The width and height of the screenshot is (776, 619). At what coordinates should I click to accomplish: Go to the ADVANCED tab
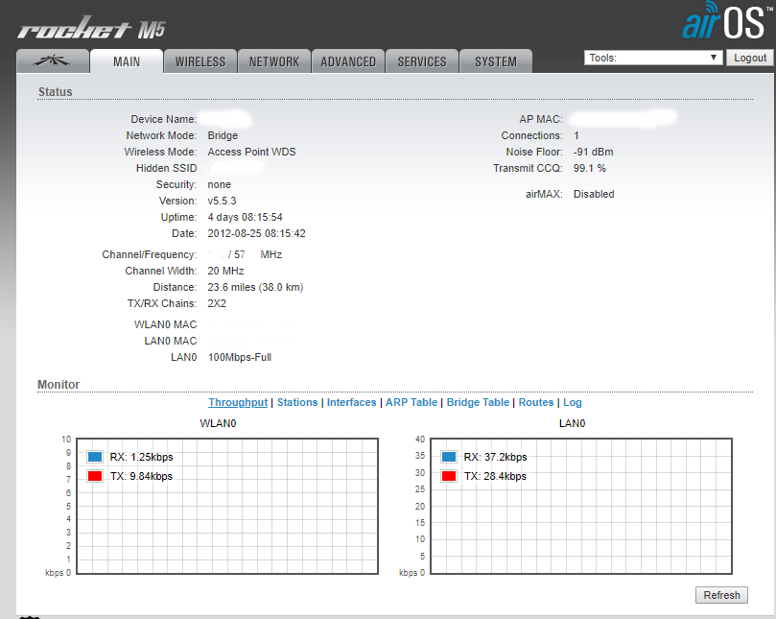tap(348, 61)
